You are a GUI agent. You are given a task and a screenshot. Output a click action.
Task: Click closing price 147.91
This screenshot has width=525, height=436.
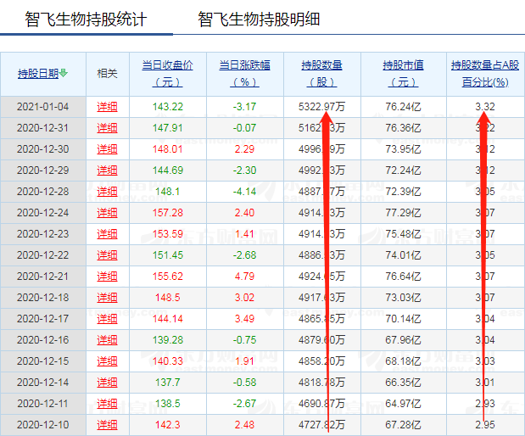(x=168, y=128)
